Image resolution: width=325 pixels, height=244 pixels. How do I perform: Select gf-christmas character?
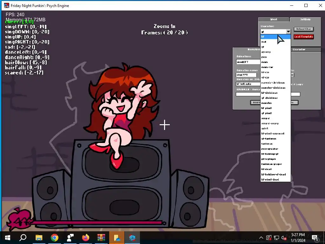coord(275,98)
